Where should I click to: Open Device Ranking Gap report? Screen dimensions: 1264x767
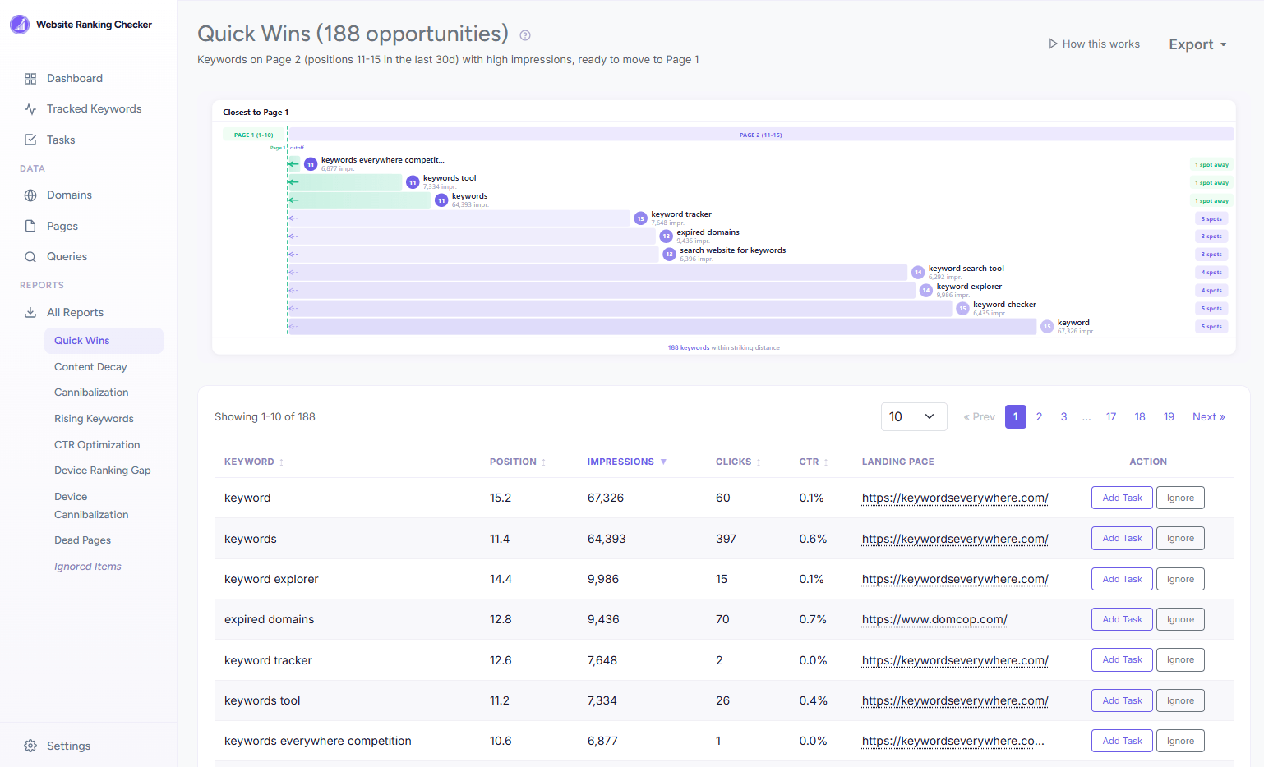coord(103,471)
